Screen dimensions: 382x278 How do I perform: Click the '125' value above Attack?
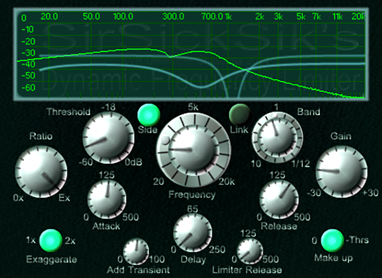coord(107,175)
